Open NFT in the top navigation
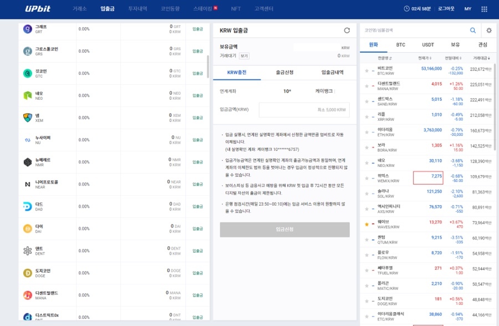499x326 pixels. click(x=236, y=9)
